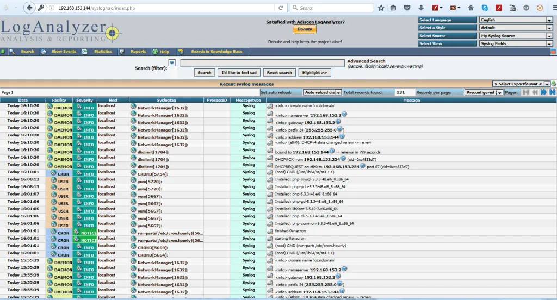
Task: Click the orange icon at menu bar right end
Action: pyautogui.click(x=553, y=52)
